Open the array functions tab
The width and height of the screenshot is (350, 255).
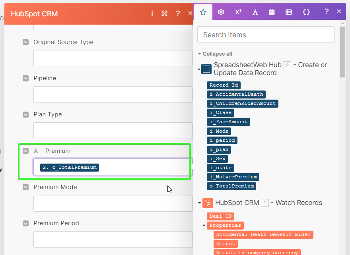pyautogui.click(x=289, y=12)
